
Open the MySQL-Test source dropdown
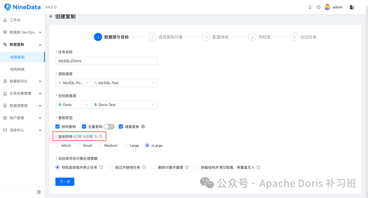tap(124, 82)
